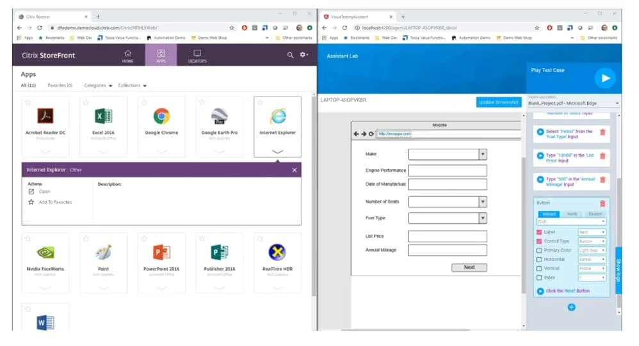This screenshot has width=639, height=346.
Task: Switch to the StoreFront HOME tab
Action: tap(127, 56)
